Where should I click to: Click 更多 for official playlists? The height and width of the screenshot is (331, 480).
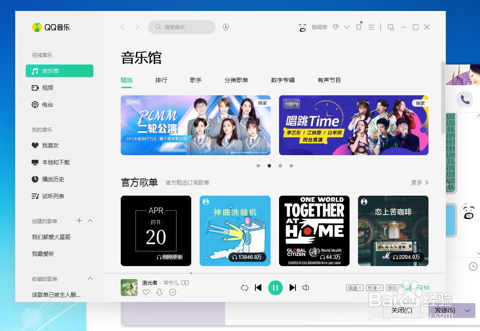pyautogui.click(x=420, y=183)
